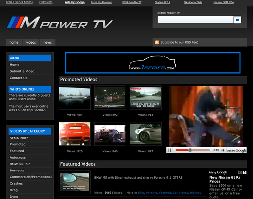Open the SEMA 2007 category

(19, 138)
